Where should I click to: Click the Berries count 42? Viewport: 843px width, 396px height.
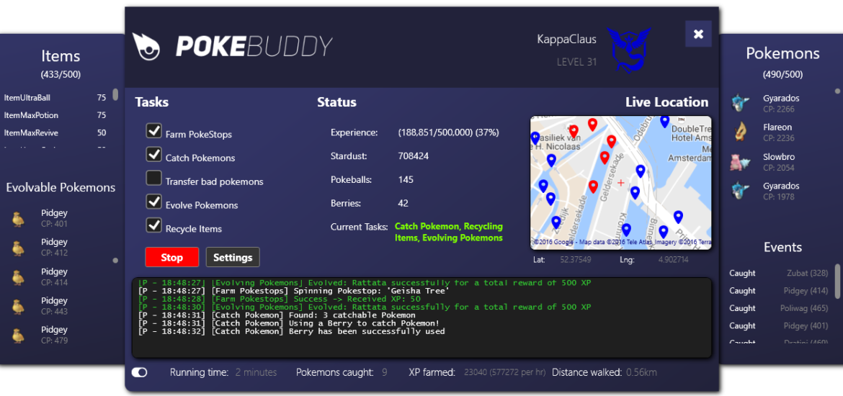click(403, 203)
